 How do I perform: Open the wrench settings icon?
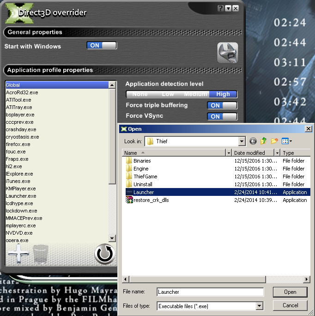coord(228,53)
